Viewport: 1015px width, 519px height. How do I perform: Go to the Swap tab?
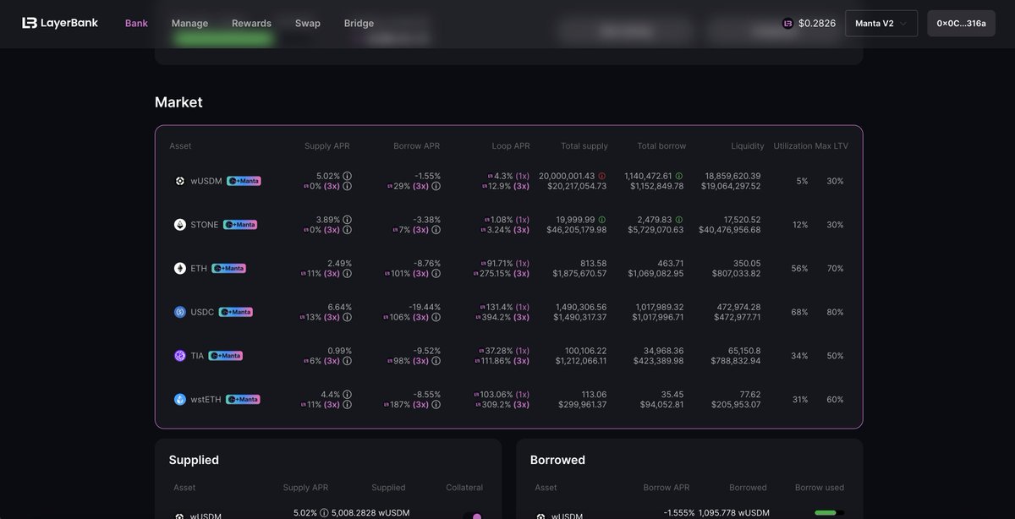(308, 24)
